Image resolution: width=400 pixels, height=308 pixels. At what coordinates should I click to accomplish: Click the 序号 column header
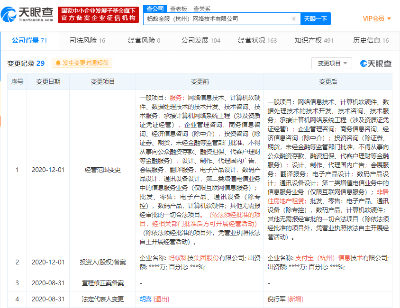(x=17, y=82)
